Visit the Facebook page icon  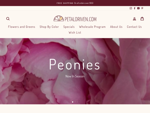pos(134,8)
